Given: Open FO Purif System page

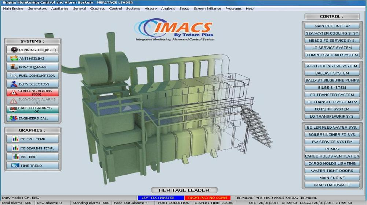Looking at the screenshot, I should click(332, 109).
